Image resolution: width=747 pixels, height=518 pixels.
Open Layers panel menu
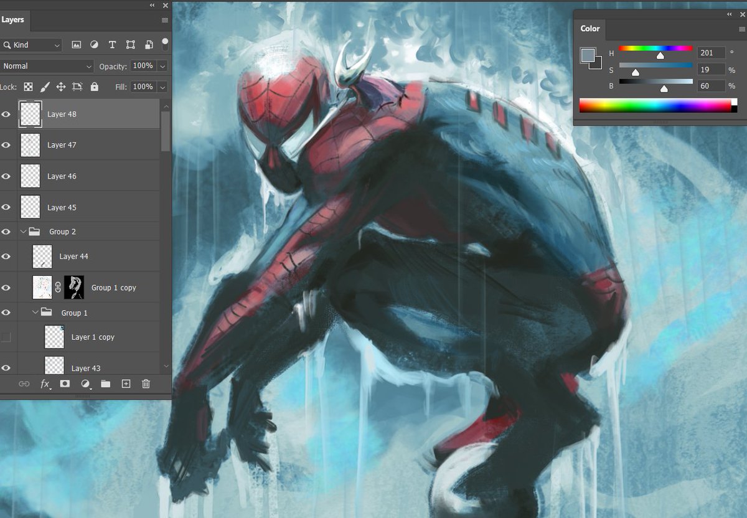tap(165, 20)
